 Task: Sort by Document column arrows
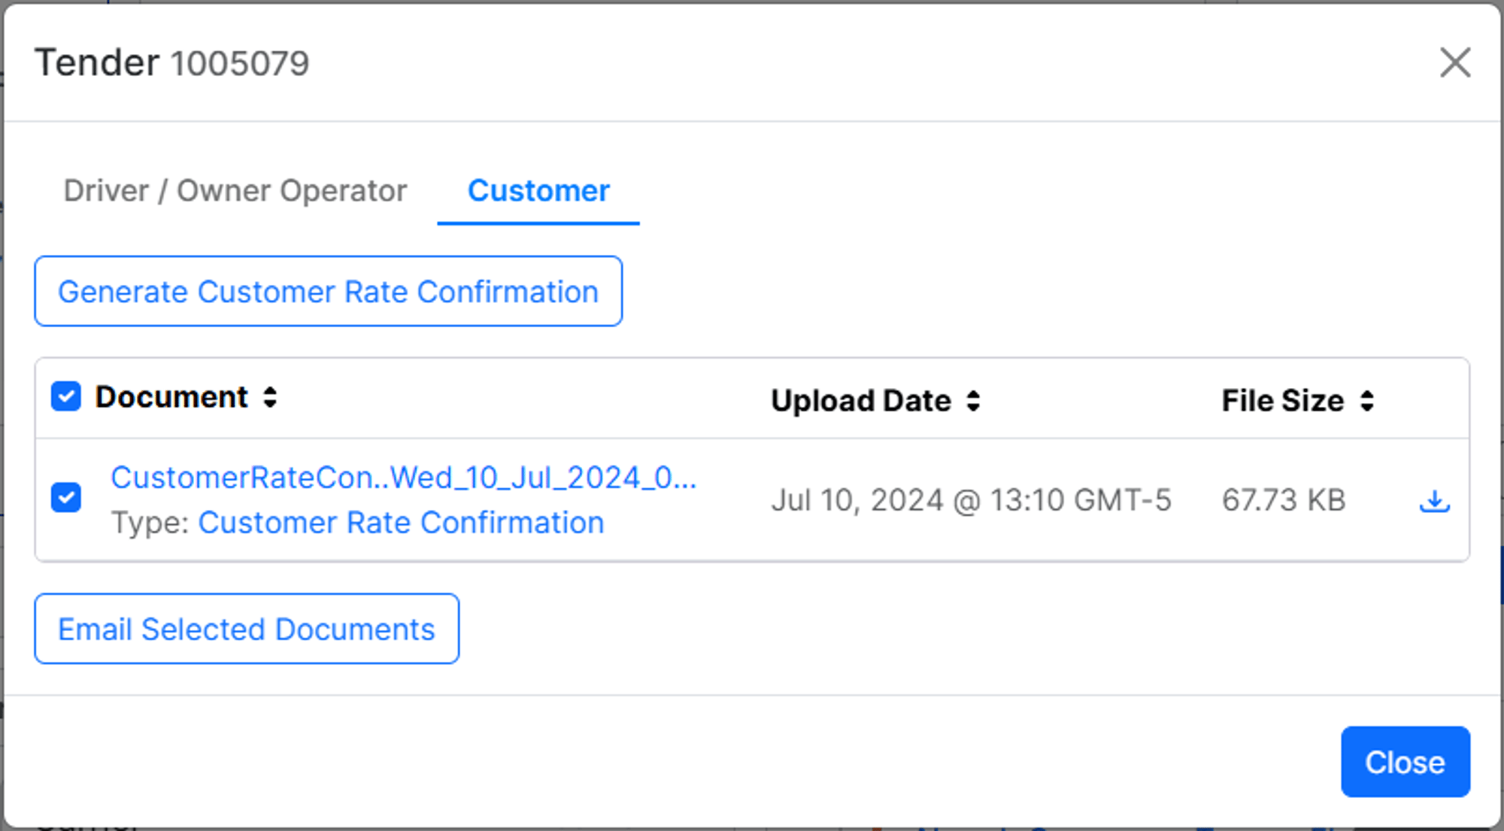pos(270,397)
